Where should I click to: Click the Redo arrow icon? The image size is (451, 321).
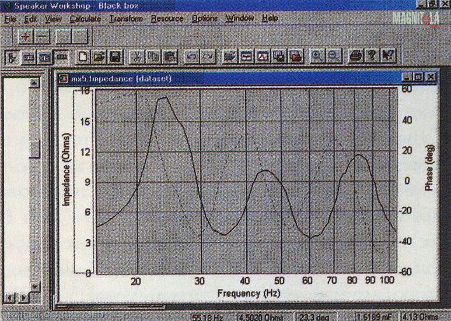pos(208,57)
